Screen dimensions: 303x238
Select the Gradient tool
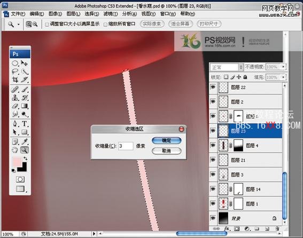[25, 106]
